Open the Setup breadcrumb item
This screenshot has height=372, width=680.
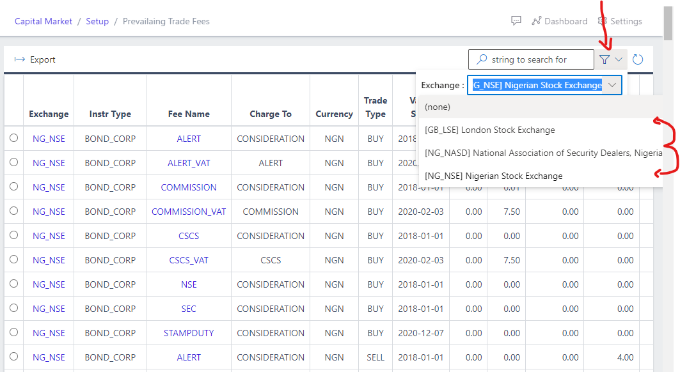97,20
